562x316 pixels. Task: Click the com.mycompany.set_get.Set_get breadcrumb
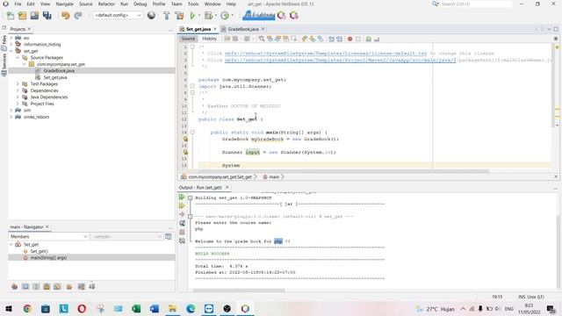tap(220, 176)
